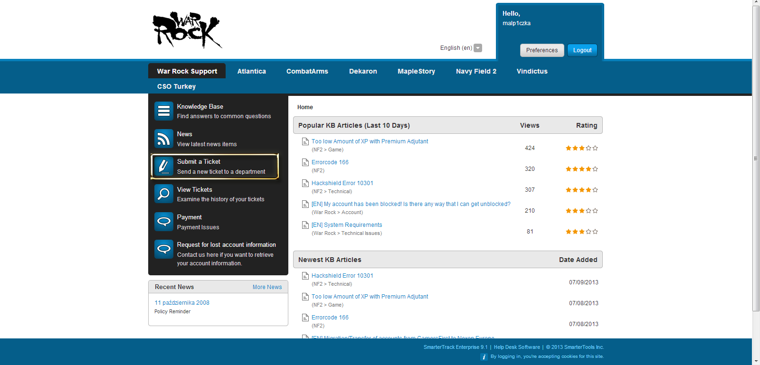
Task: Open the Knowledge Base icon
Action: [164, 111]
